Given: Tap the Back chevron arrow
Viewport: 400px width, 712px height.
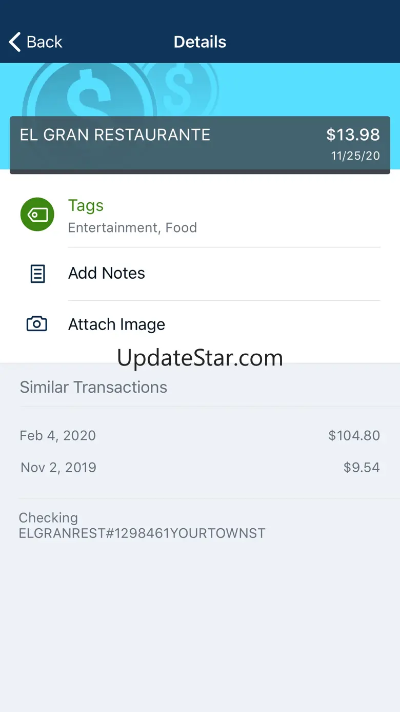Looking at the screenshot, I should tap(15, 42).
